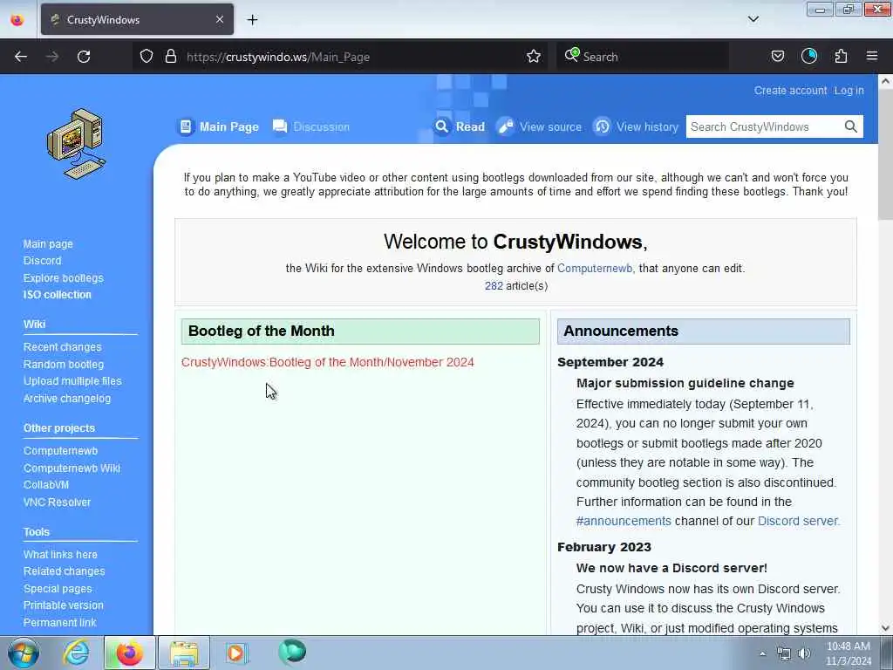This screenshot has width=893, height=670.
Task: Open the extensions puzzle icon
Action: [x=842, y=57]
